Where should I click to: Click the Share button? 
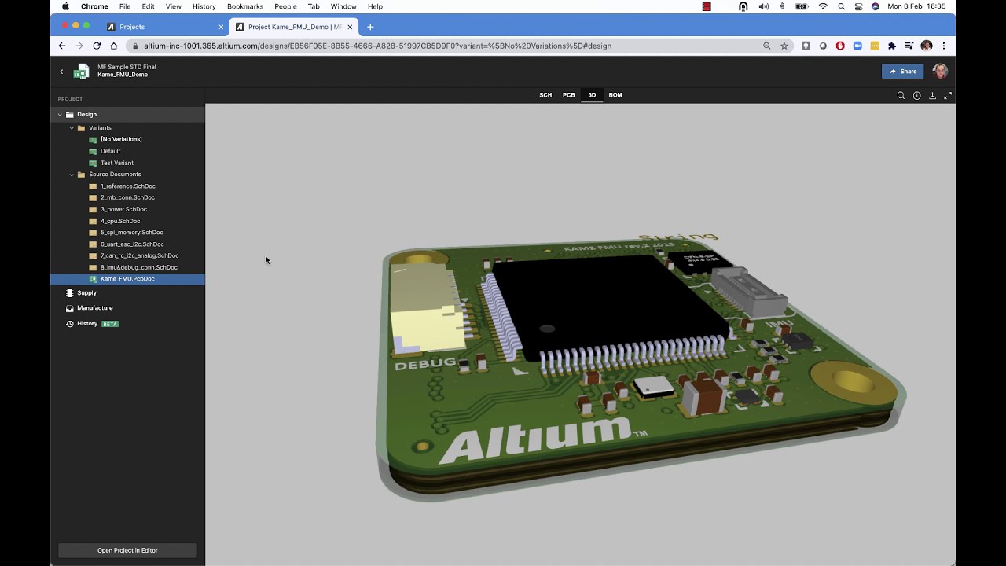click(x=902, y=72)
